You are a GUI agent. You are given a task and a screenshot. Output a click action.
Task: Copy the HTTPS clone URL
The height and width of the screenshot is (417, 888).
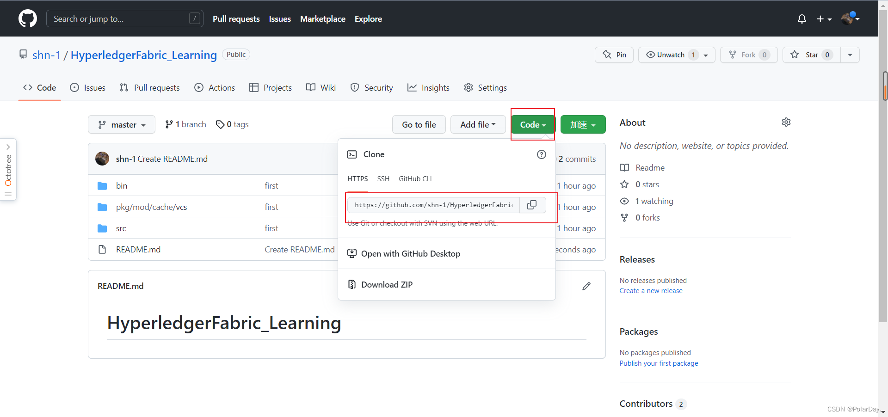[x=532, y=205]
